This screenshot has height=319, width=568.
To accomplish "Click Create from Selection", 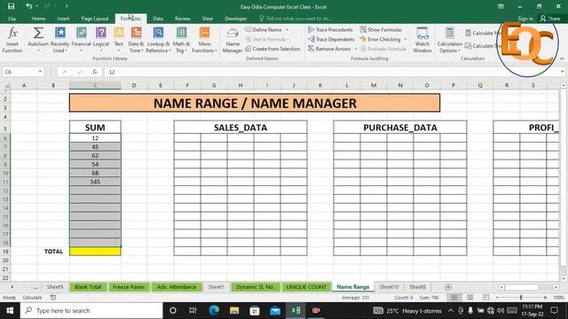I will (272, 49).
